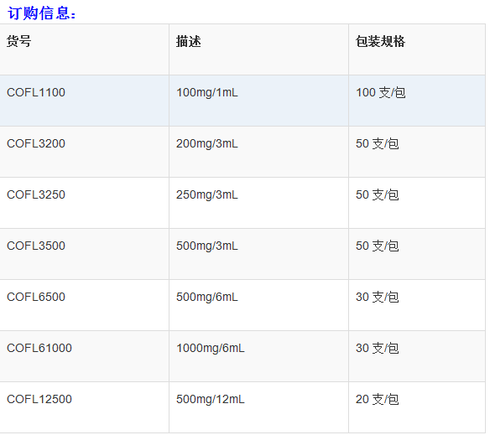This screenshot has height=435, width=490.
Task: Select the 包装规格 column header
Action: click(x=380, y=41)
